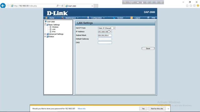Screen dimensions: 200x112
Task: Open the IPv6 settings page
Action: (x=53, y=32)
